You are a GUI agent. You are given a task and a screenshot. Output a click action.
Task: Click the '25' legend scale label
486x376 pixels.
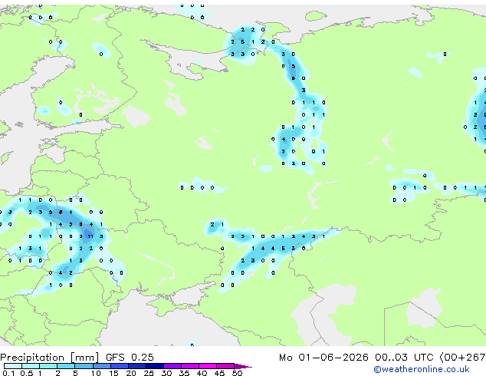pos(149,373)
